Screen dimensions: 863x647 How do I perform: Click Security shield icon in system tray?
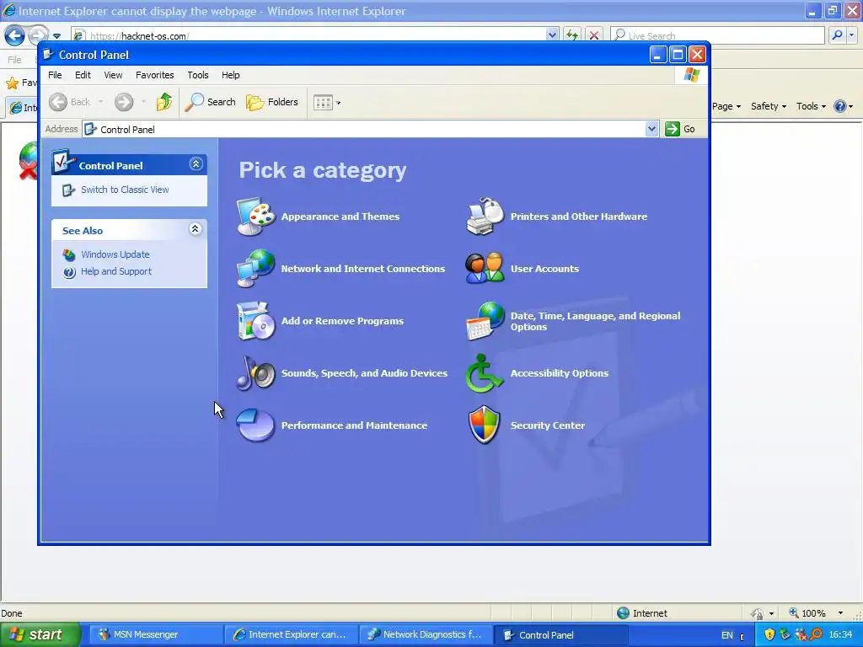[769, 634]
